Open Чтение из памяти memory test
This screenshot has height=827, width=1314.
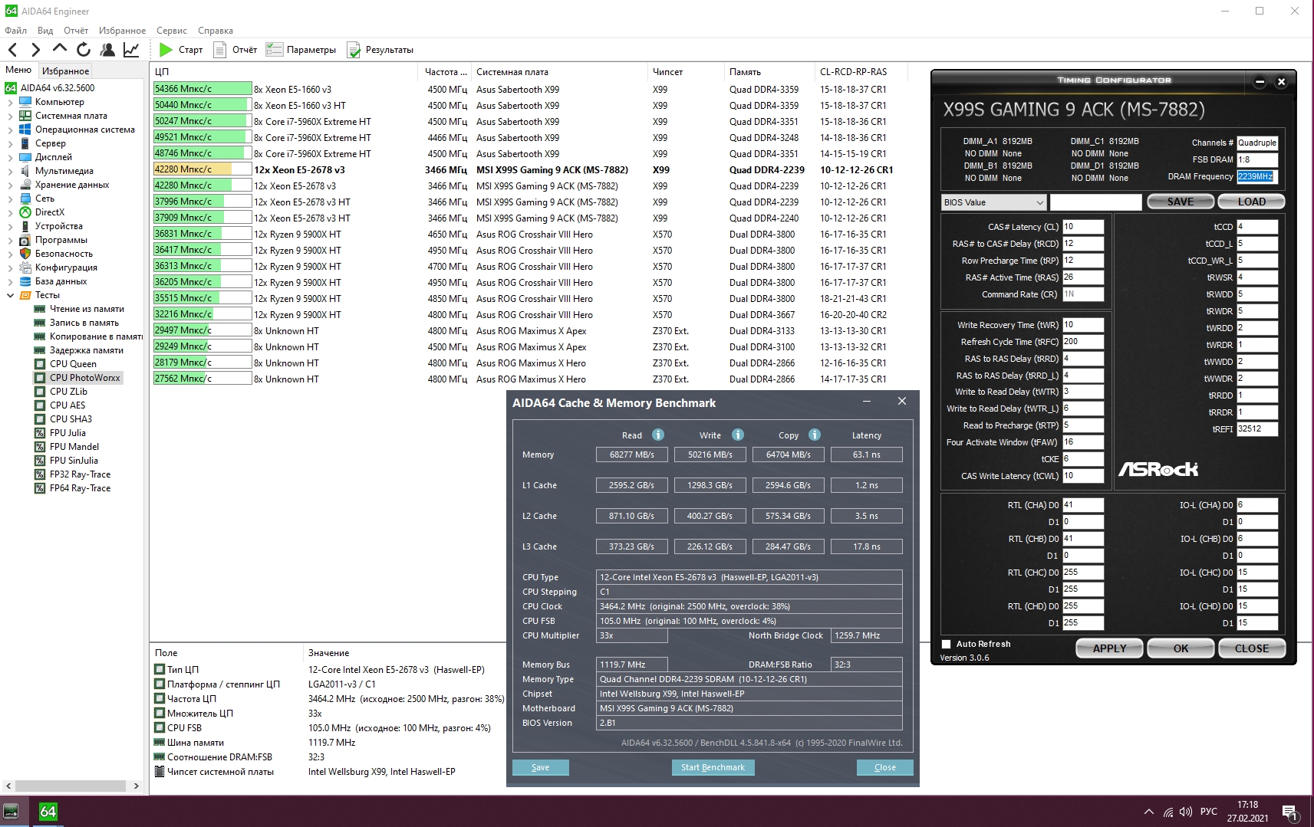(x=87, y=309)
